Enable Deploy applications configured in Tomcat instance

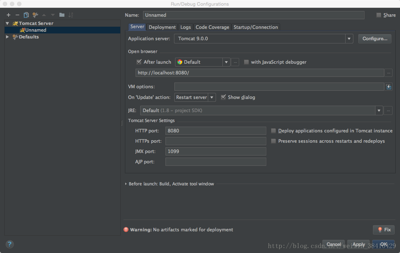pyautogui.click(x=273, y=131)
